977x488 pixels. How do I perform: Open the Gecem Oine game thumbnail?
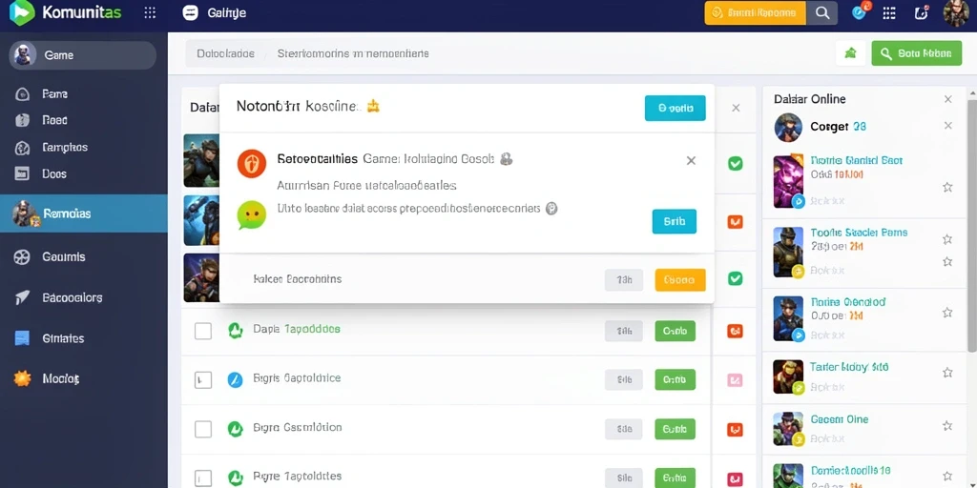tap(788, 429)
